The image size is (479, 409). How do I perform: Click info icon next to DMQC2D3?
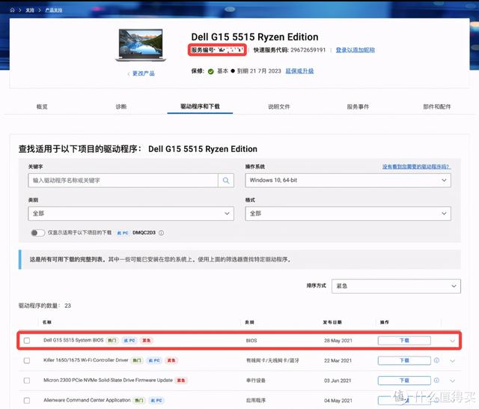click(x=161, y=233)
